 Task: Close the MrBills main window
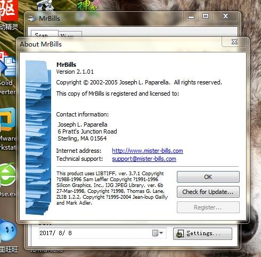point(225,17)
